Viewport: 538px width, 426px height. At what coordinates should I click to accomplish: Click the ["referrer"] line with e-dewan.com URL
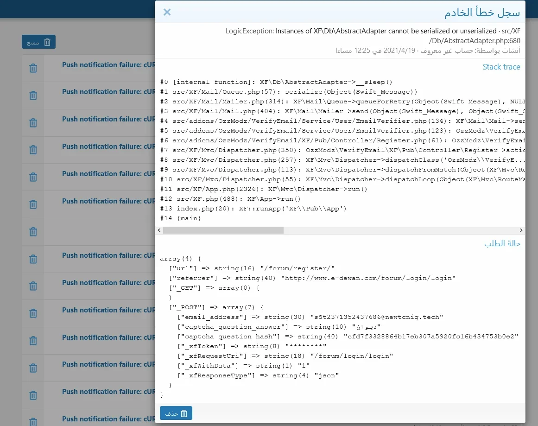[x=312, y=278]
